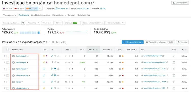This screenshot has height=92, width=191.
Task: Click Palabras clave history bar chart
Action: click(30, 33)
